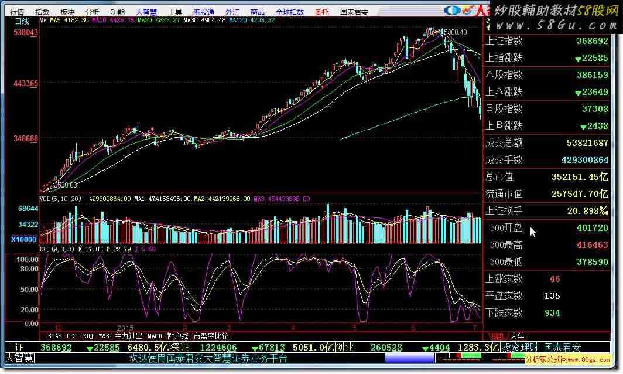Select the 大单 tab below the quote panel
Screen dimensions: 623x374
(x=517, y=336)
